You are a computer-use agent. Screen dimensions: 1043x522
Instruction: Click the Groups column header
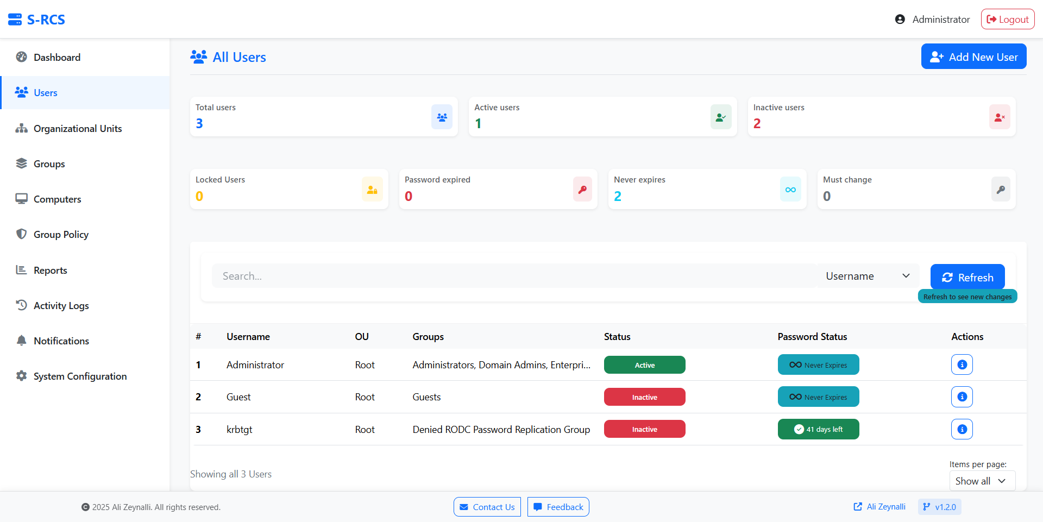[428, 337]
